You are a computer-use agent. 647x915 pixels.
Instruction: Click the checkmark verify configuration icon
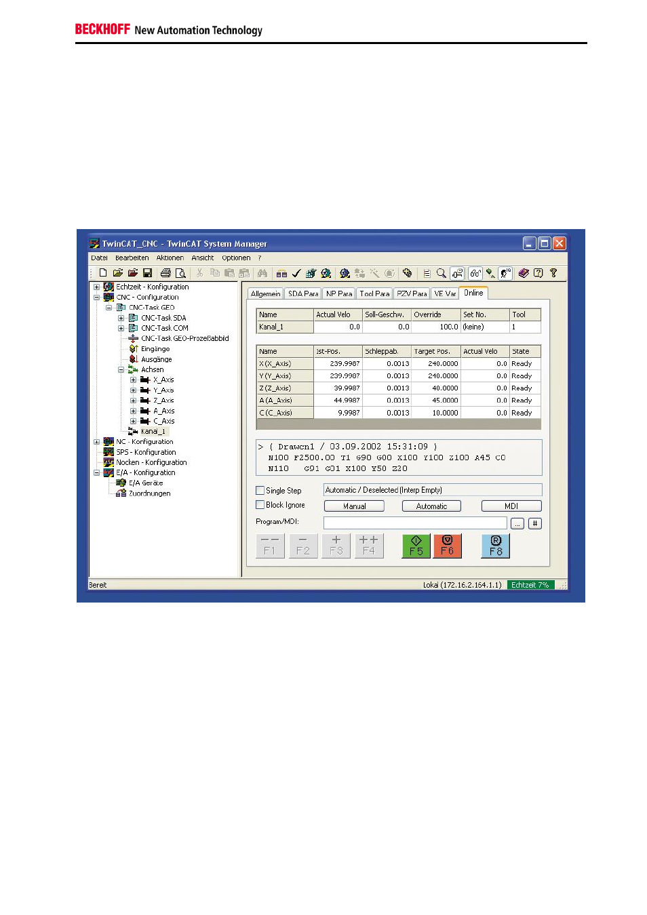click(296, 273)
